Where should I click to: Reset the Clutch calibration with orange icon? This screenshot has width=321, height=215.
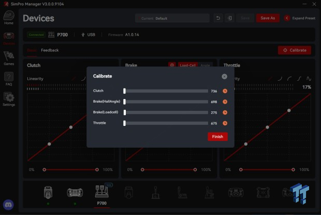(x=225, y=91)
